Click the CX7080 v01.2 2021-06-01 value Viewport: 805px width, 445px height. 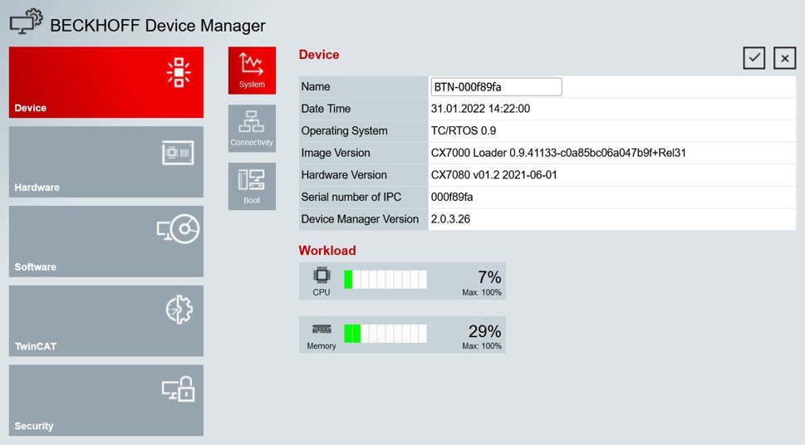[494, 175]
